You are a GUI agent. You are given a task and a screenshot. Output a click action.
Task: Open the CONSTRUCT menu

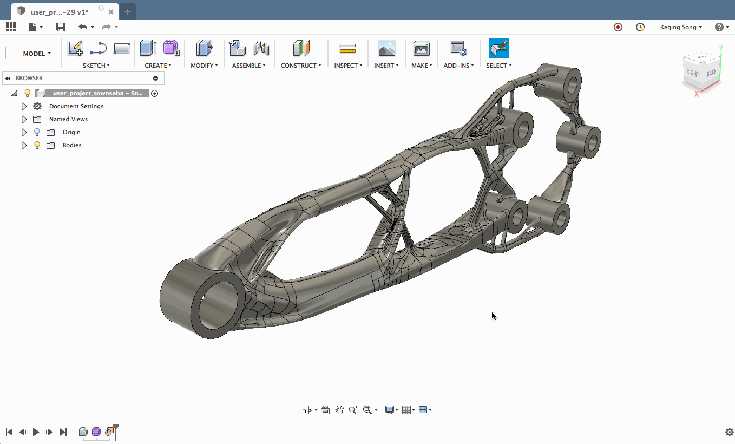301,66
